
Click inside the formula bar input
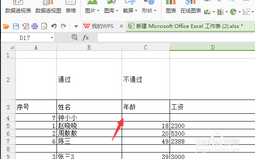click(x=176, y=37)
